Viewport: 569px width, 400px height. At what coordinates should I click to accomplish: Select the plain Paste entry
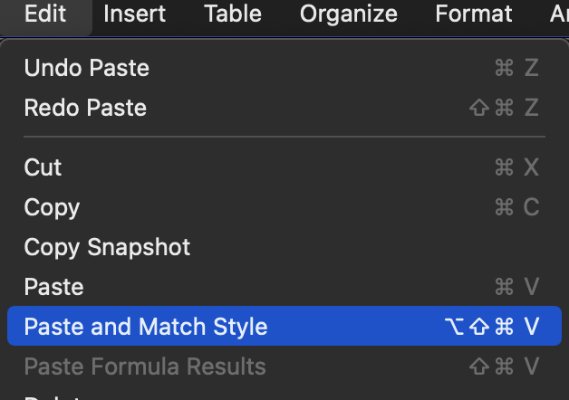[54, 287]
